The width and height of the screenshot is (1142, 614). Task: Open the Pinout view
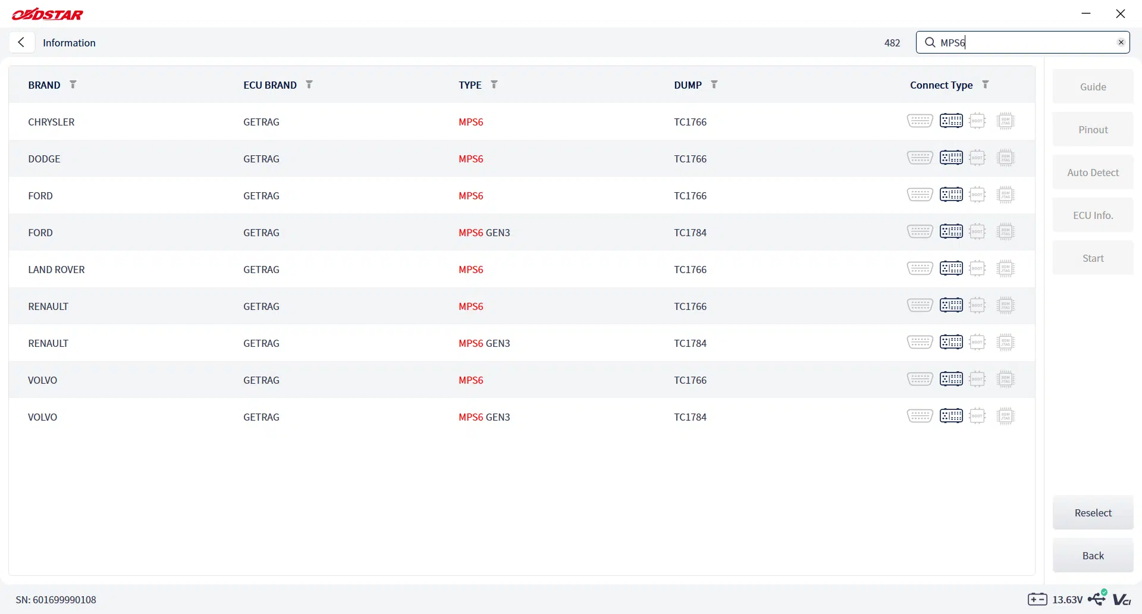coord(1093,129)
